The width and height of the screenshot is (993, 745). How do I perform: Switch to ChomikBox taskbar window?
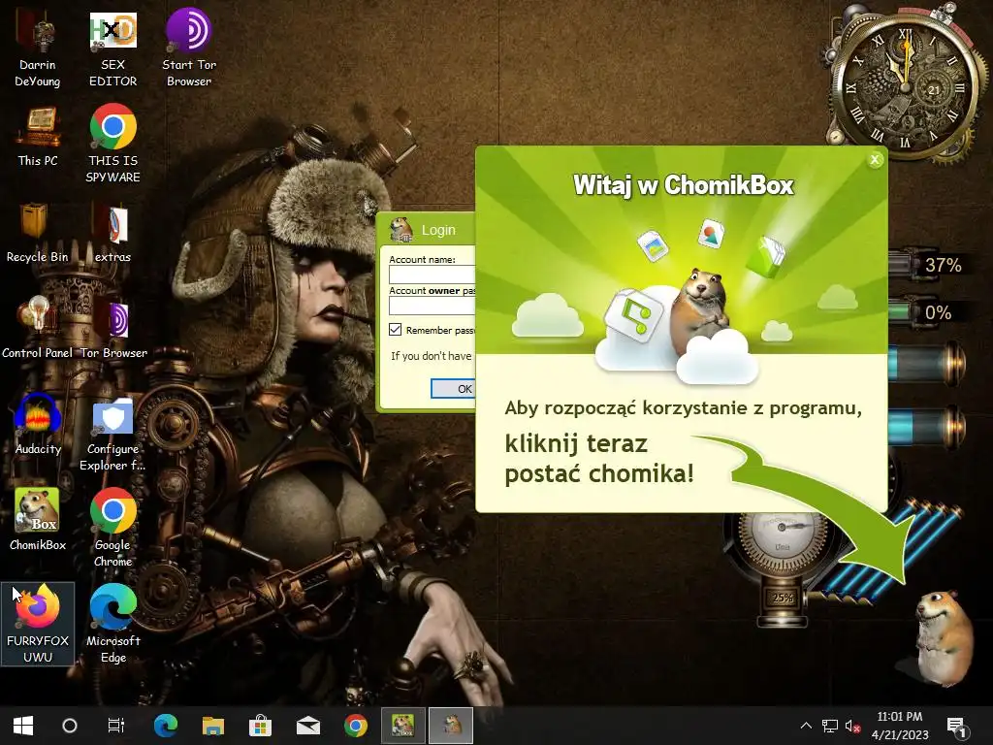point(402,726)
